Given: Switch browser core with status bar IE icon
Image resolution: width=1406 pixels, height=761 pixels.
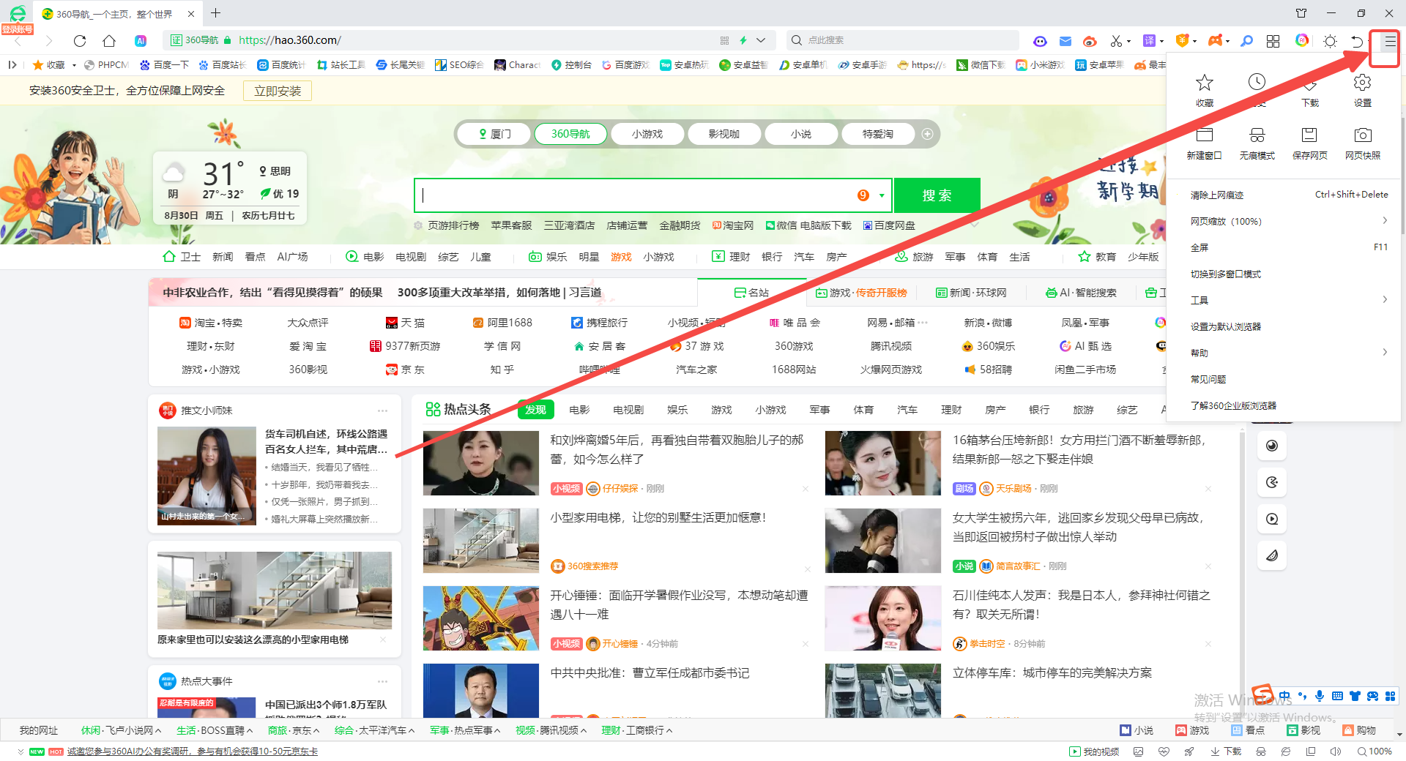Looking at the screenshot, I should pyautogui.click(x=1286, y=751).
